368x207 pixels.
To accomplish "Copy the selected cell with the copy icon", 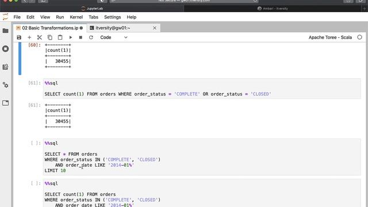I will click(50, 37).
